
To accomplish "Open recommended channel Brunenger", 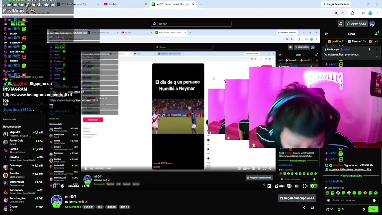I will pyautogui.click(x=23, y=167).
